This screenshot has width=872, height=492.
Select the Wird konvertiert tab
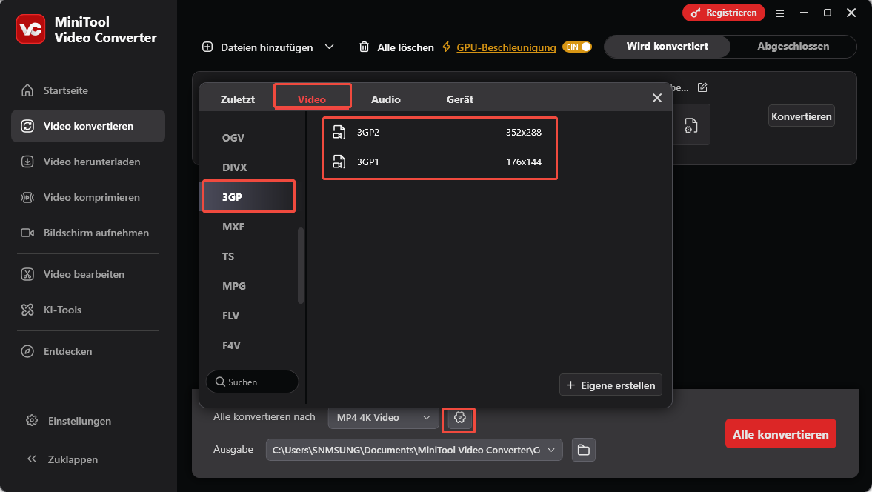(x=668, y=47)
